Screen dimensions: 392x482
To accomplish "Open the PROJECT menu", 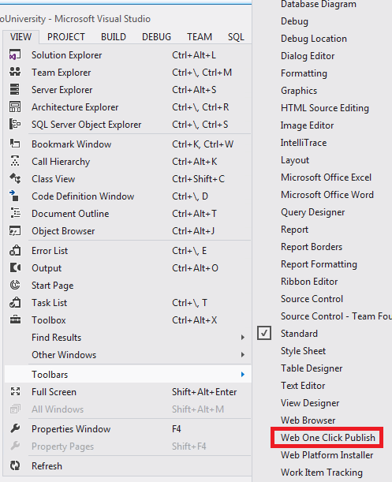I will tap(65, 37).
